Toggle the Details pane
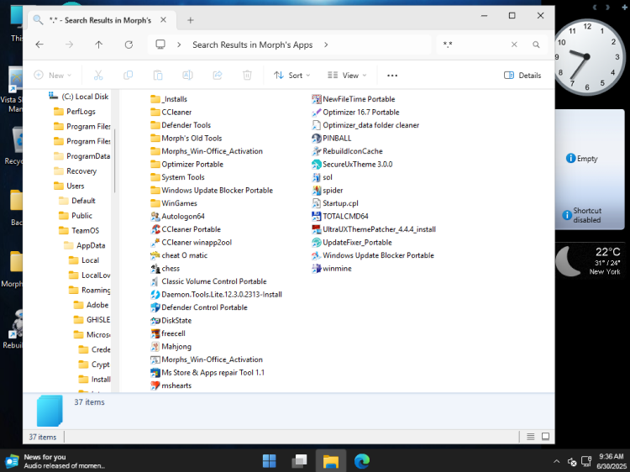This screenshot has height=472, width=630. [x=522, y=76]
